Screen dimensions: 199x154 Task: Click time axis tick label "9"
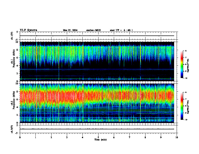pos(161,137)
